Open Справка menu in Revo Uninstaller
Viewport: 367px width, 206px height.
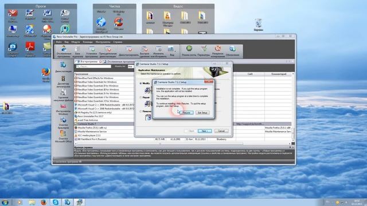[118, 42]
